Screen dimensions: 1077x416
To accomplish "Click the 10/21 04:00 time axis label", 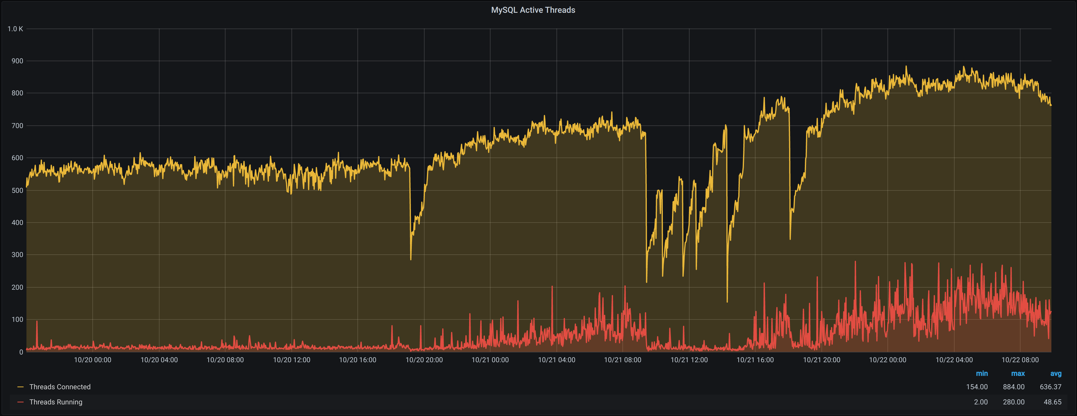I will [x=556, y=360].
